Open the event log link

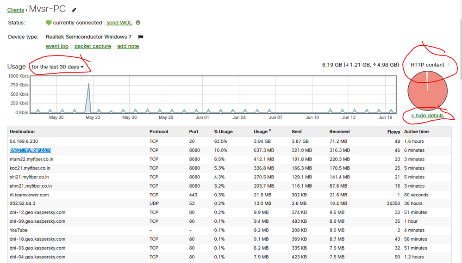(x=57, y=46)
